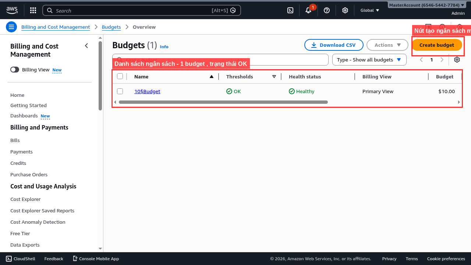
Task: Select the 10$Budget row checkbox
Action: click(120, 91)
